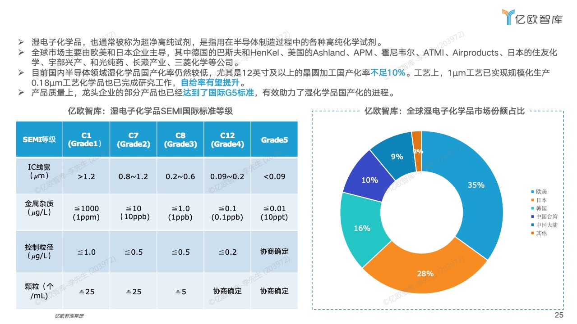
Task: Click the <0.09 cell
Action: (274, 176)
